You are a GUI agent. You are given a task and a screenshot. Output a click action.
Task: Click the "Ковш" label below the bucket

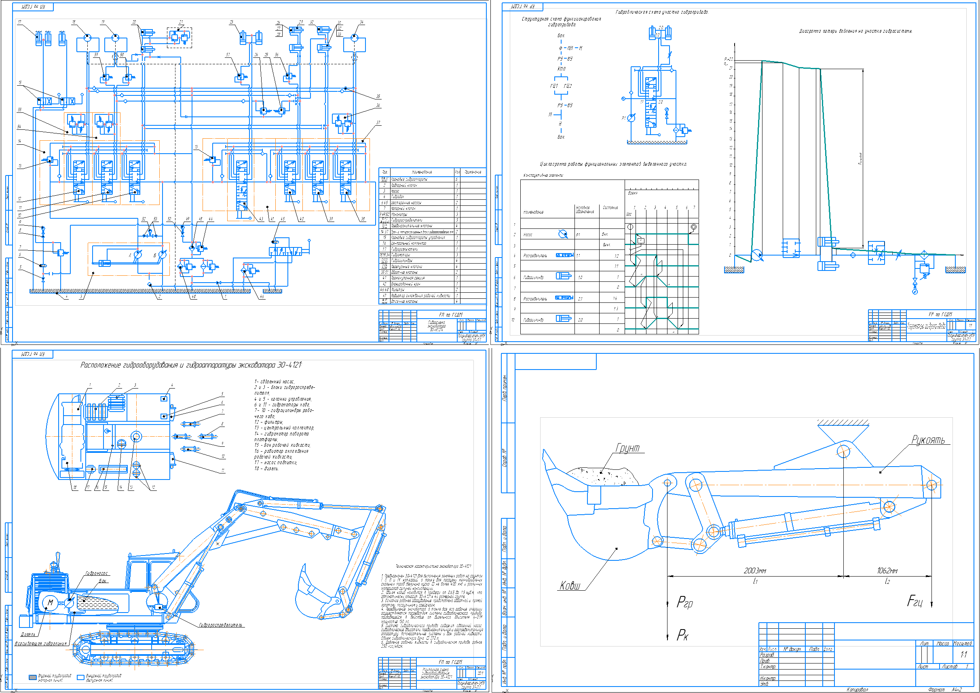570,585
